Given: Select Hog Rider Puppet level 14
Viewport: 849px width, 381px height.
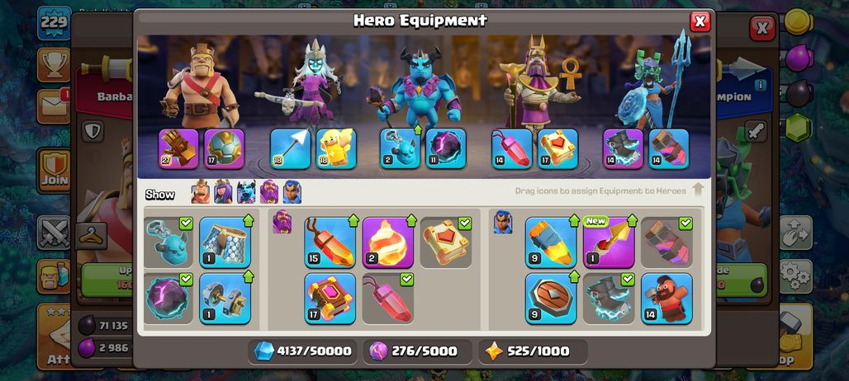Looking at the screenshot, I should click(666, 299).
